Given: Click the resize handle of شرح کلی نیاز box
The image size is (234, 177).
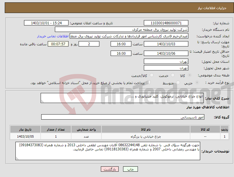Looking at the screenshot, I should (42, 101).
